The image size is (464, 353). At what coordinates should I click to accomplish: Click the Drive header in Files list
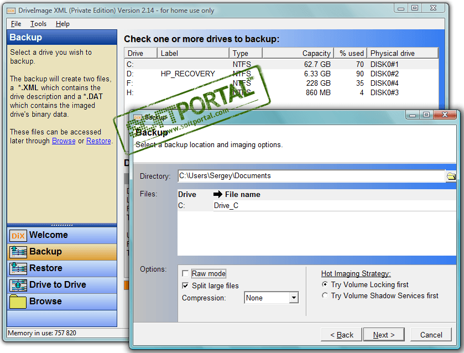click(x=187, y=195)
